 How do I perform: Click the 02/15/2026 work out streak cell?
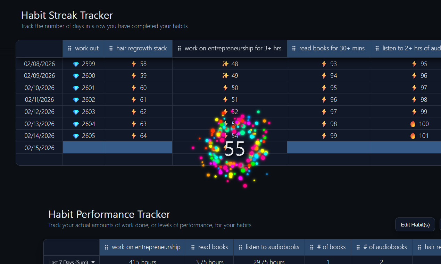point(83,148)
